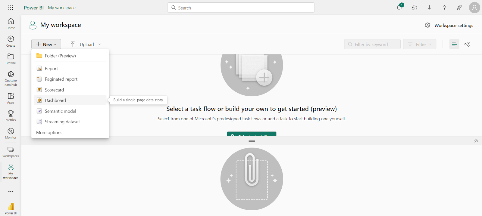Open OneLake data hub
482x216 pixels.
tap(11, 78)
